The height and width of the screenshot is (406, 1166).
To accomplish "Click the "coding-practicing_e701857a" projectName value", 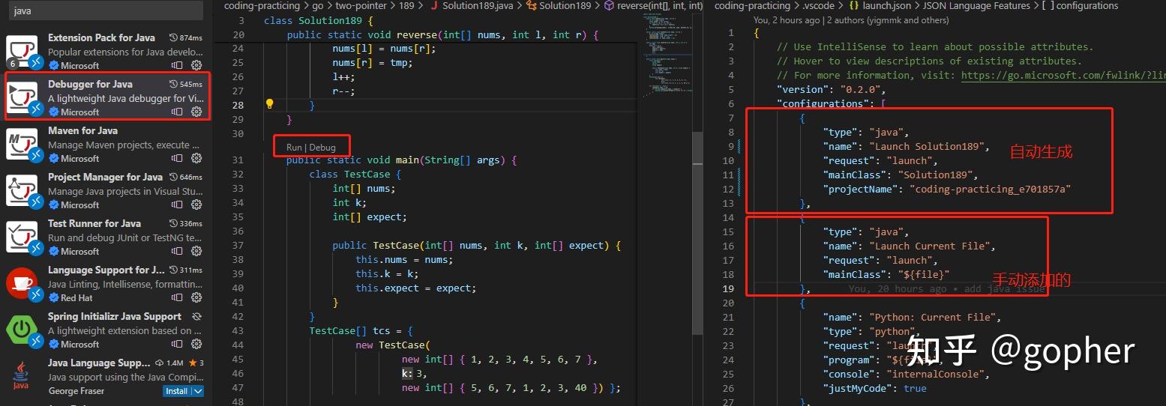I will (x=990, y=189).
